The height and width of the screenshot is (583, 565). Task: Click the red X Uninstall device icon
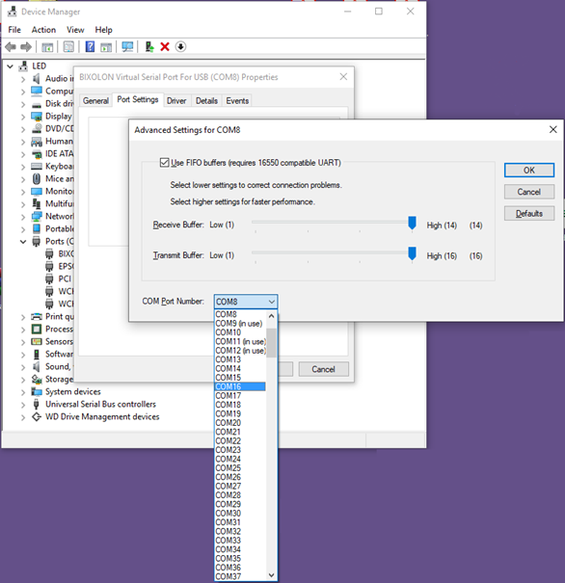pyautogui.click(x=165, y=47)
